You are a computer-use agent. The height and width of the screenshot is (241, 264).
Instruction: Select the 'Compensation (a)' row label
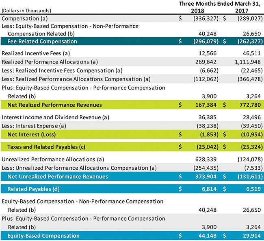(25, 19)
